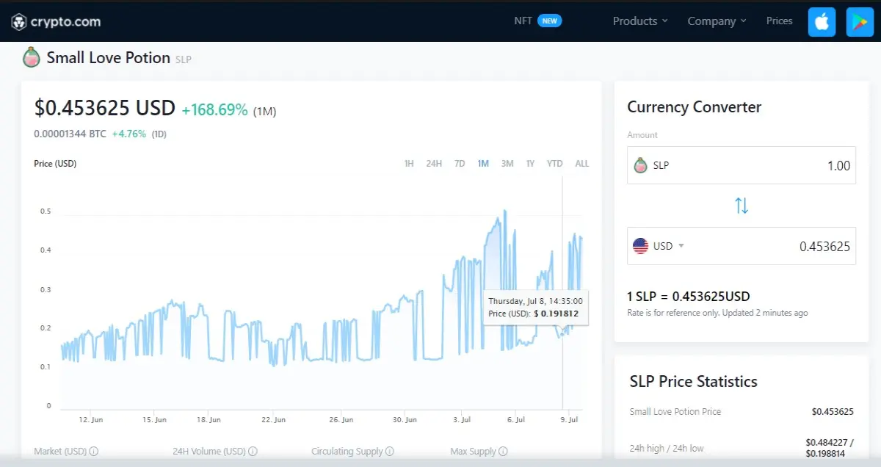Click the 12. Jun axis label
The image size is (881, 467).
point(90,420)
